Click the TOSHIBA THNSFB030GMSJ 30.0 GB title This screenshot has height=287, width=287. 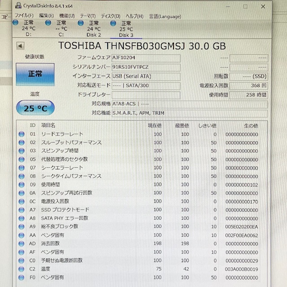(142, 46)
